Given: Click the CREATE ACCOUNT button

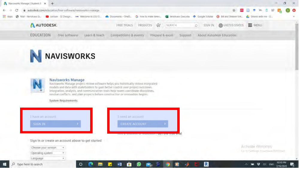Looking at the screenshot, I should pyautogui.click(x=143, y=124).
